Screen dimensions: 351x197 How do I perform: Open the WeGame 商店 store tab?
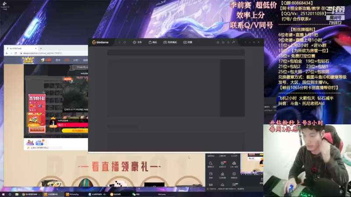[153, 42]
